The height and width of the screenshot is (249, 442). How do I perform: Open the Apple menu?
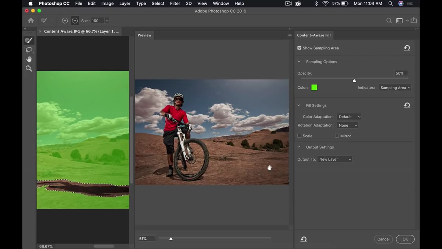pyautogui.click(x=31, y=3)
